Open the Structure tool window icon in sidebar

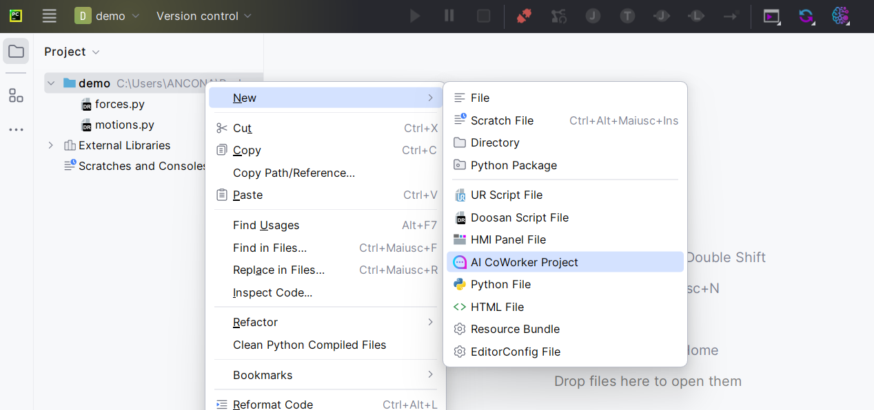point(16,96)
